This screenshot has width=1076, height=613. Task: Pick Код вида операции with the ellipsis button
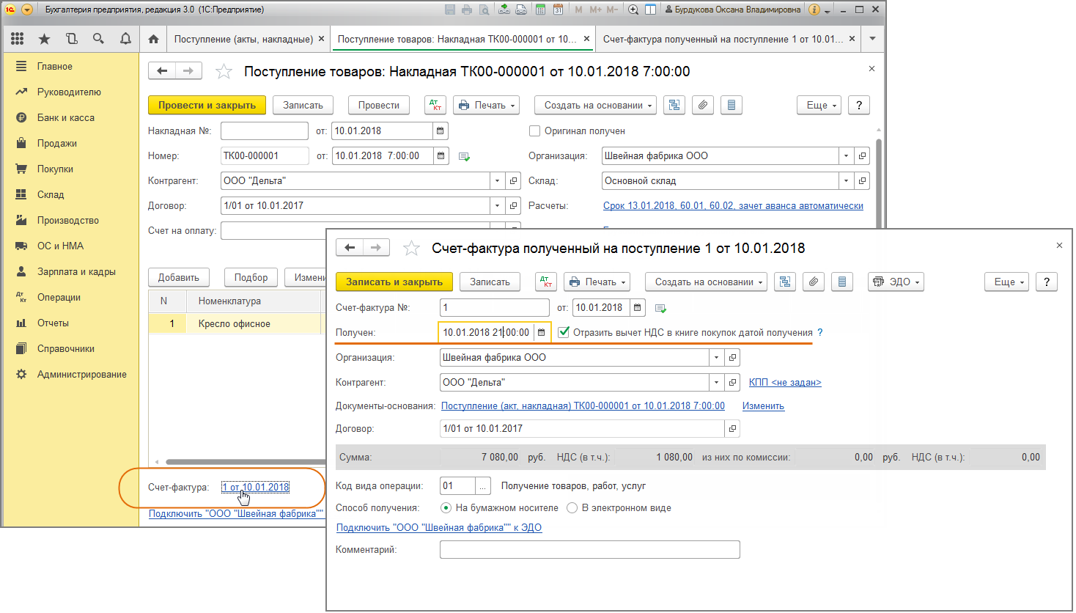(483, 485)
